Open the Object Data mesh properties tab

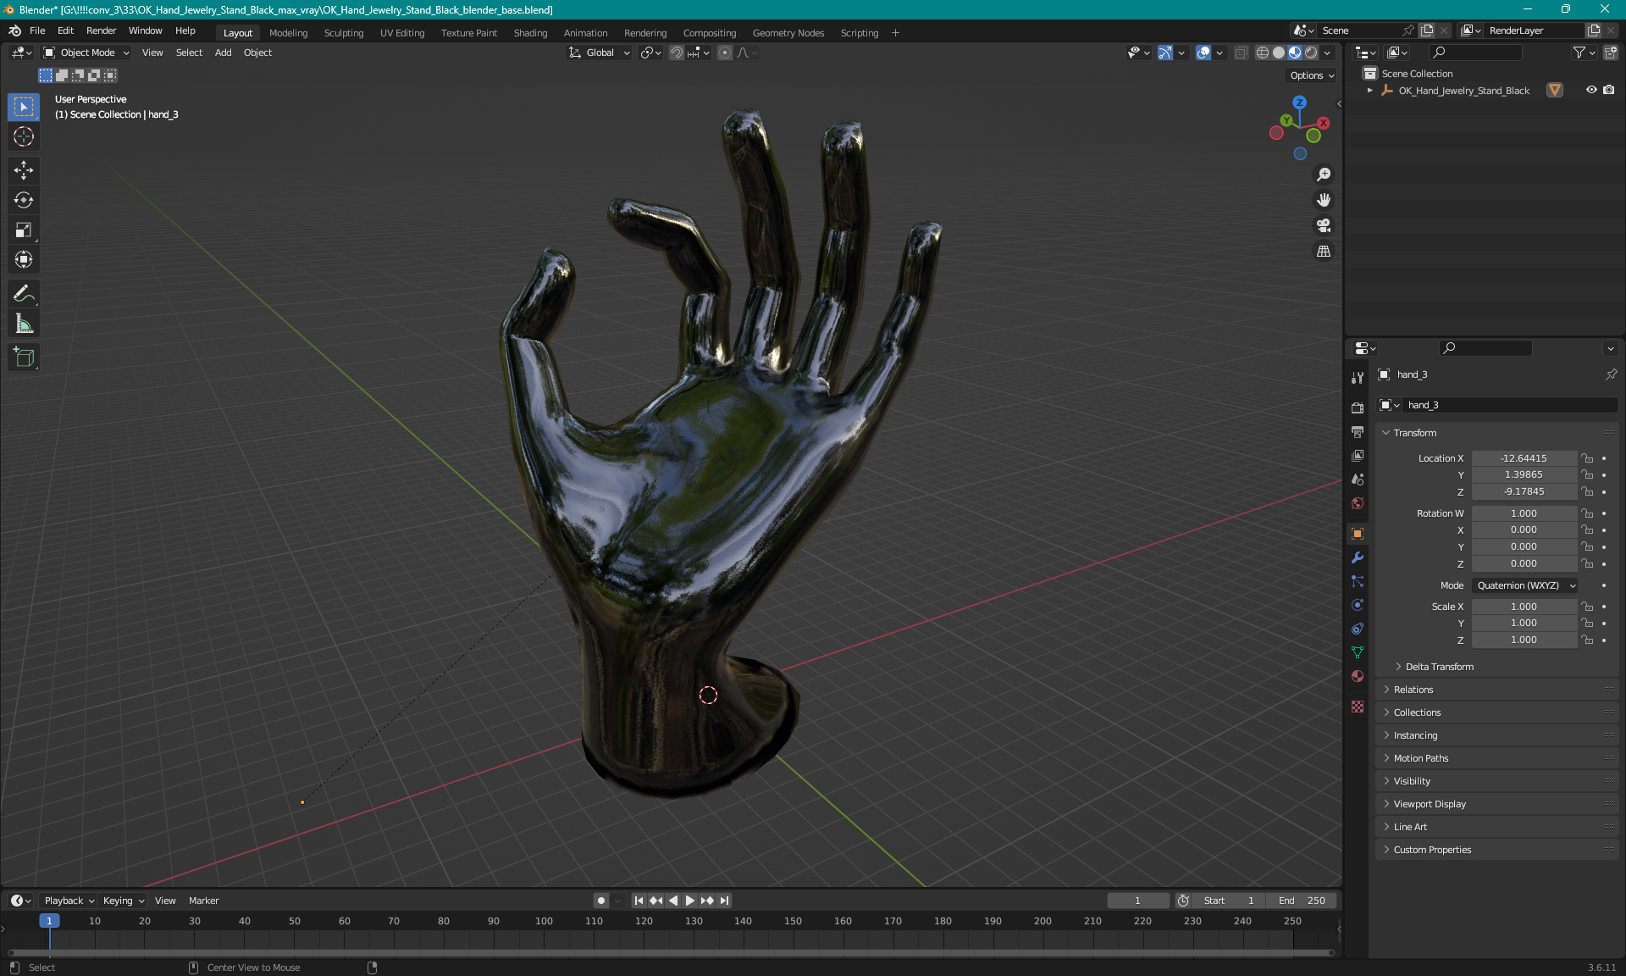pos(1358,652)
